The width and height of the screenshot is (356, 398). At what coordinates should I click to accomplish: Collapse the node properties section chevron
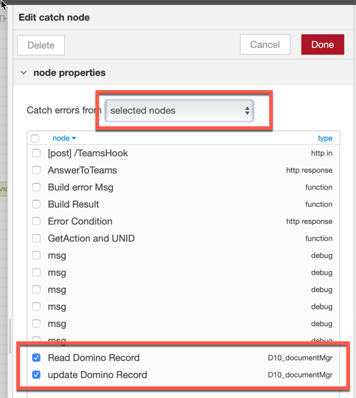point(24,73)
